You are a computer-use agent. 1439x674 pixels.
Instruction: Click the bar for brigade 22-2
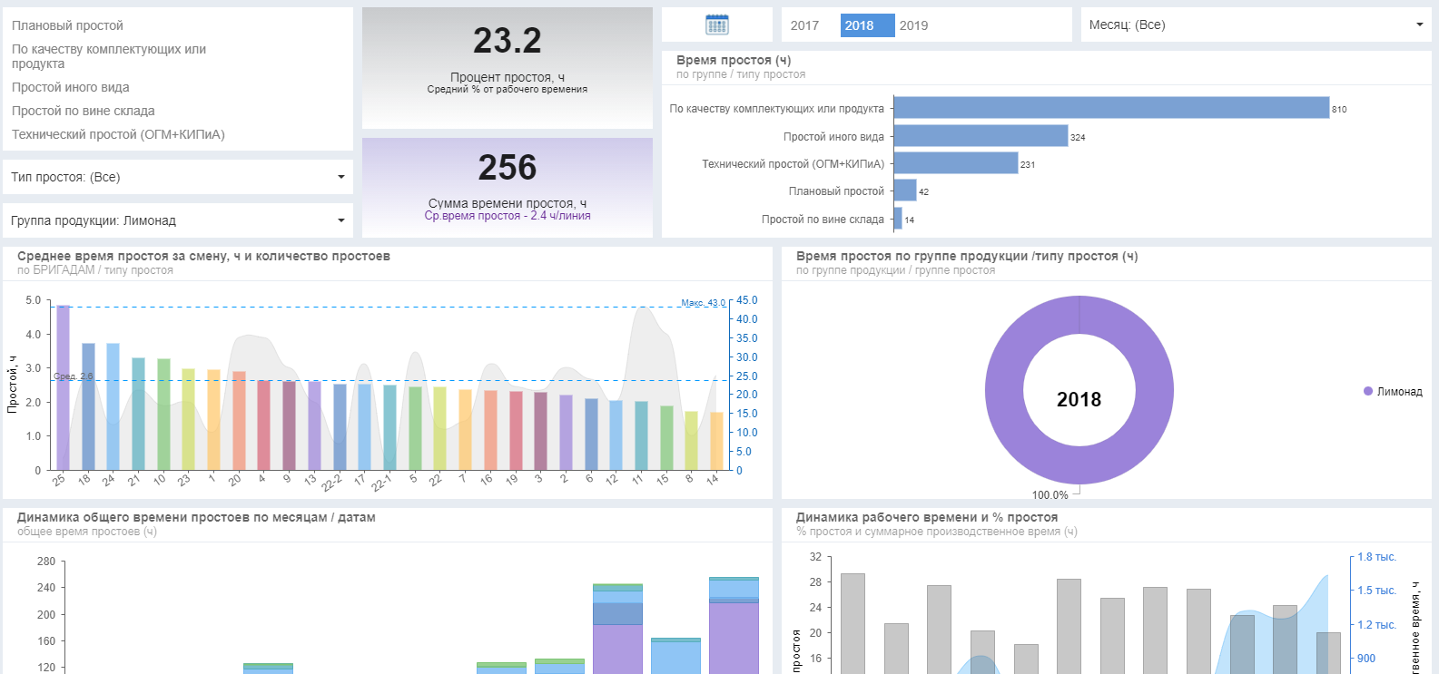point(340,427)
